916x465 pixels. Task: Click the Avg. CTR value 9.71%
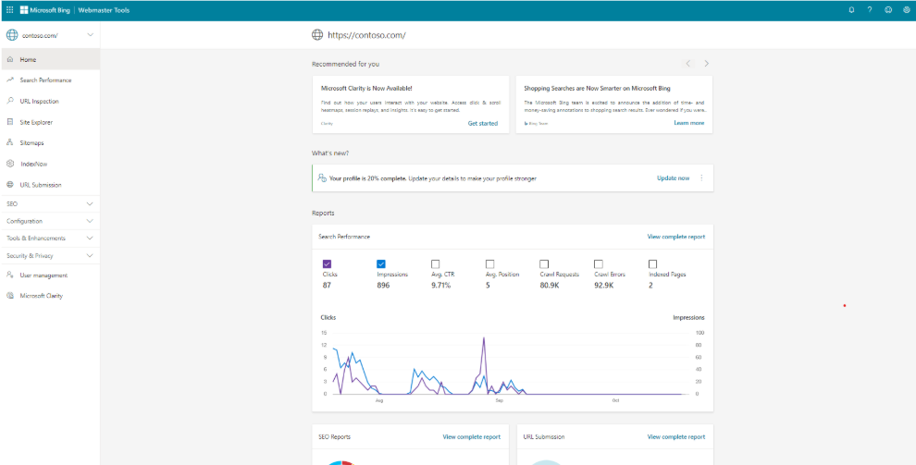pyautogui.click(x=441, y=286)
